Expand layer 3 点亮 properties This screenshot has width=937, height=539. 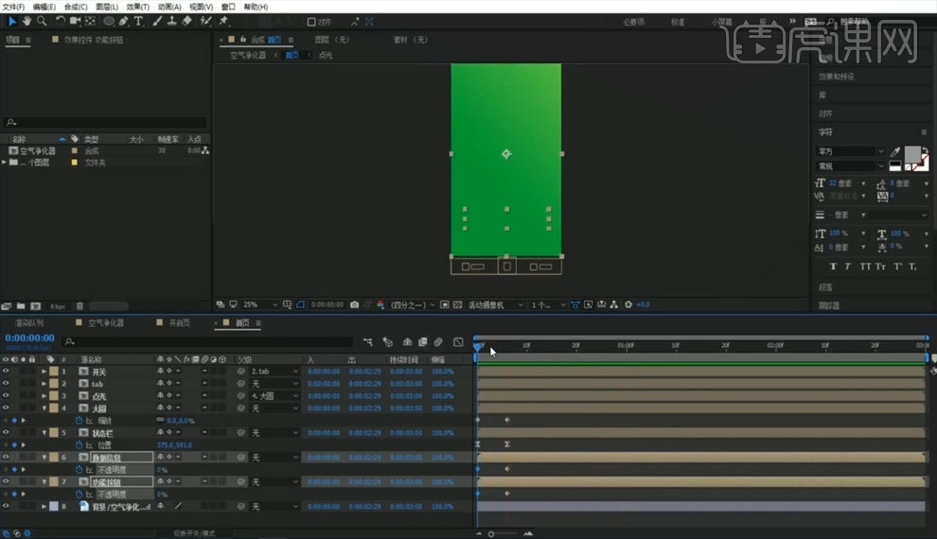click(x=44, y=396)
